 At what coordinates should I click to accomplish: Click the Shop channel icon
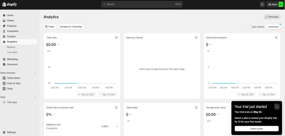pos(4,89)
